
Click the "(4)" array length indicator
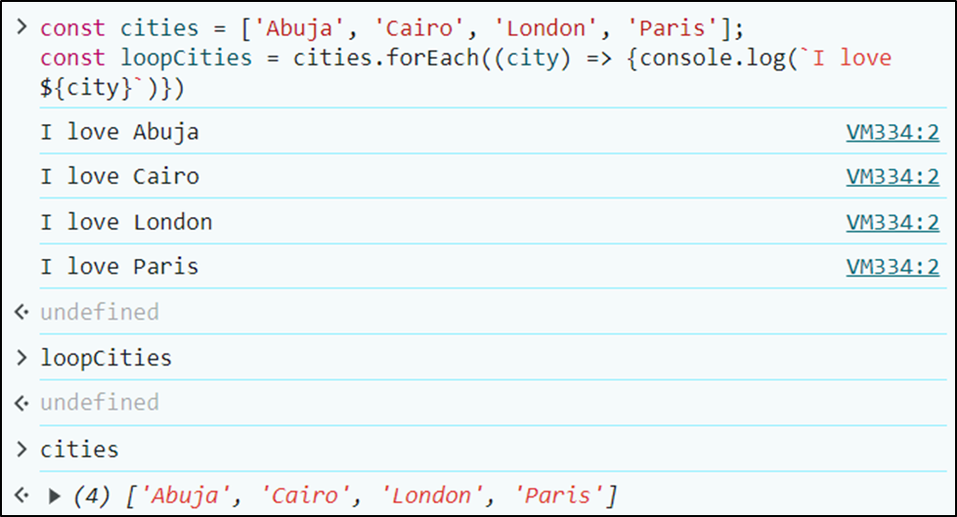tap(94, 496)
